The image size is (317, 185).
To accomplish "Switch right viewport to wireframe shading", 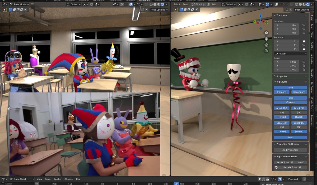I will coord(297,4).
